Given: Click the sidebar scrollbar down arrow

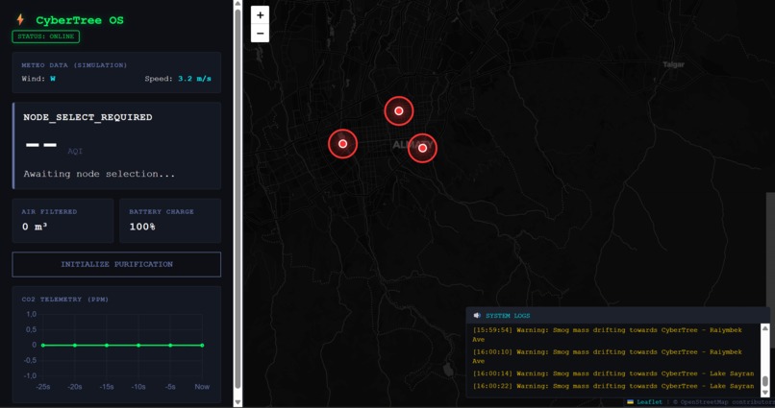Looking at the screenshot, I should coord(237,402).
